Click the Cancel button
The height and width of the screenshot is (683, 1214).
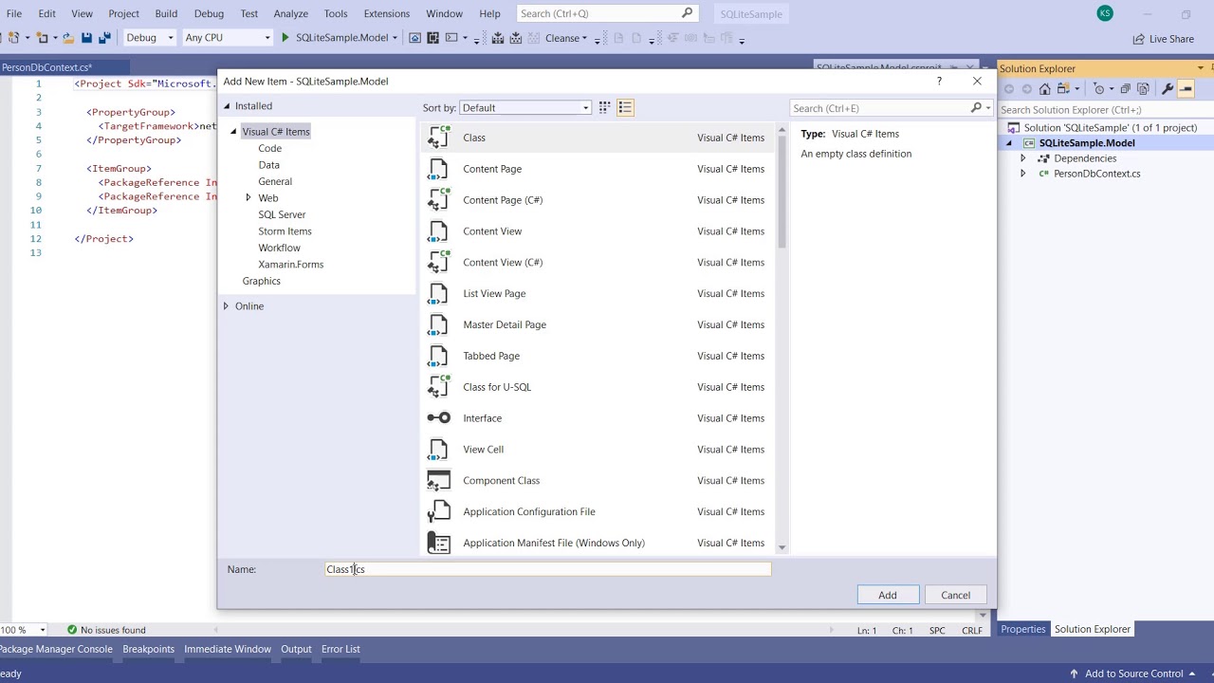click(x=955, y=595)
